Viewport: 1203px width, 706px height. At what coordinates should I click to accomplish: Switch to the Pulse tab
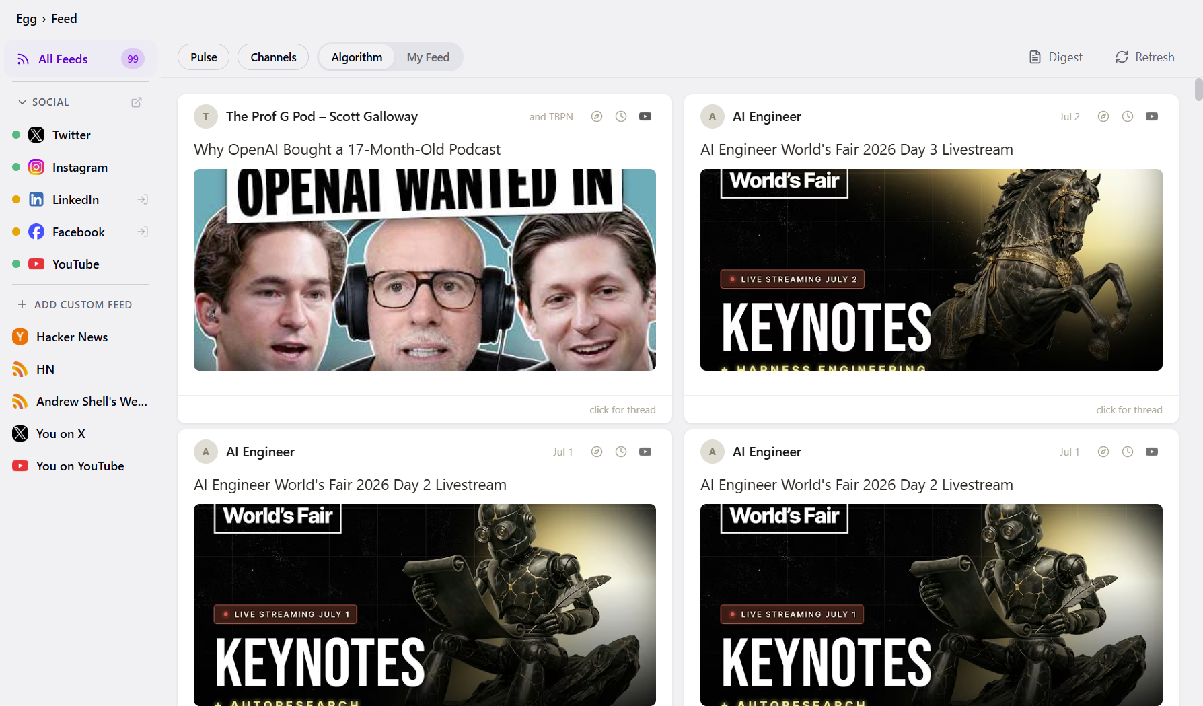click(x=204, y=57)
